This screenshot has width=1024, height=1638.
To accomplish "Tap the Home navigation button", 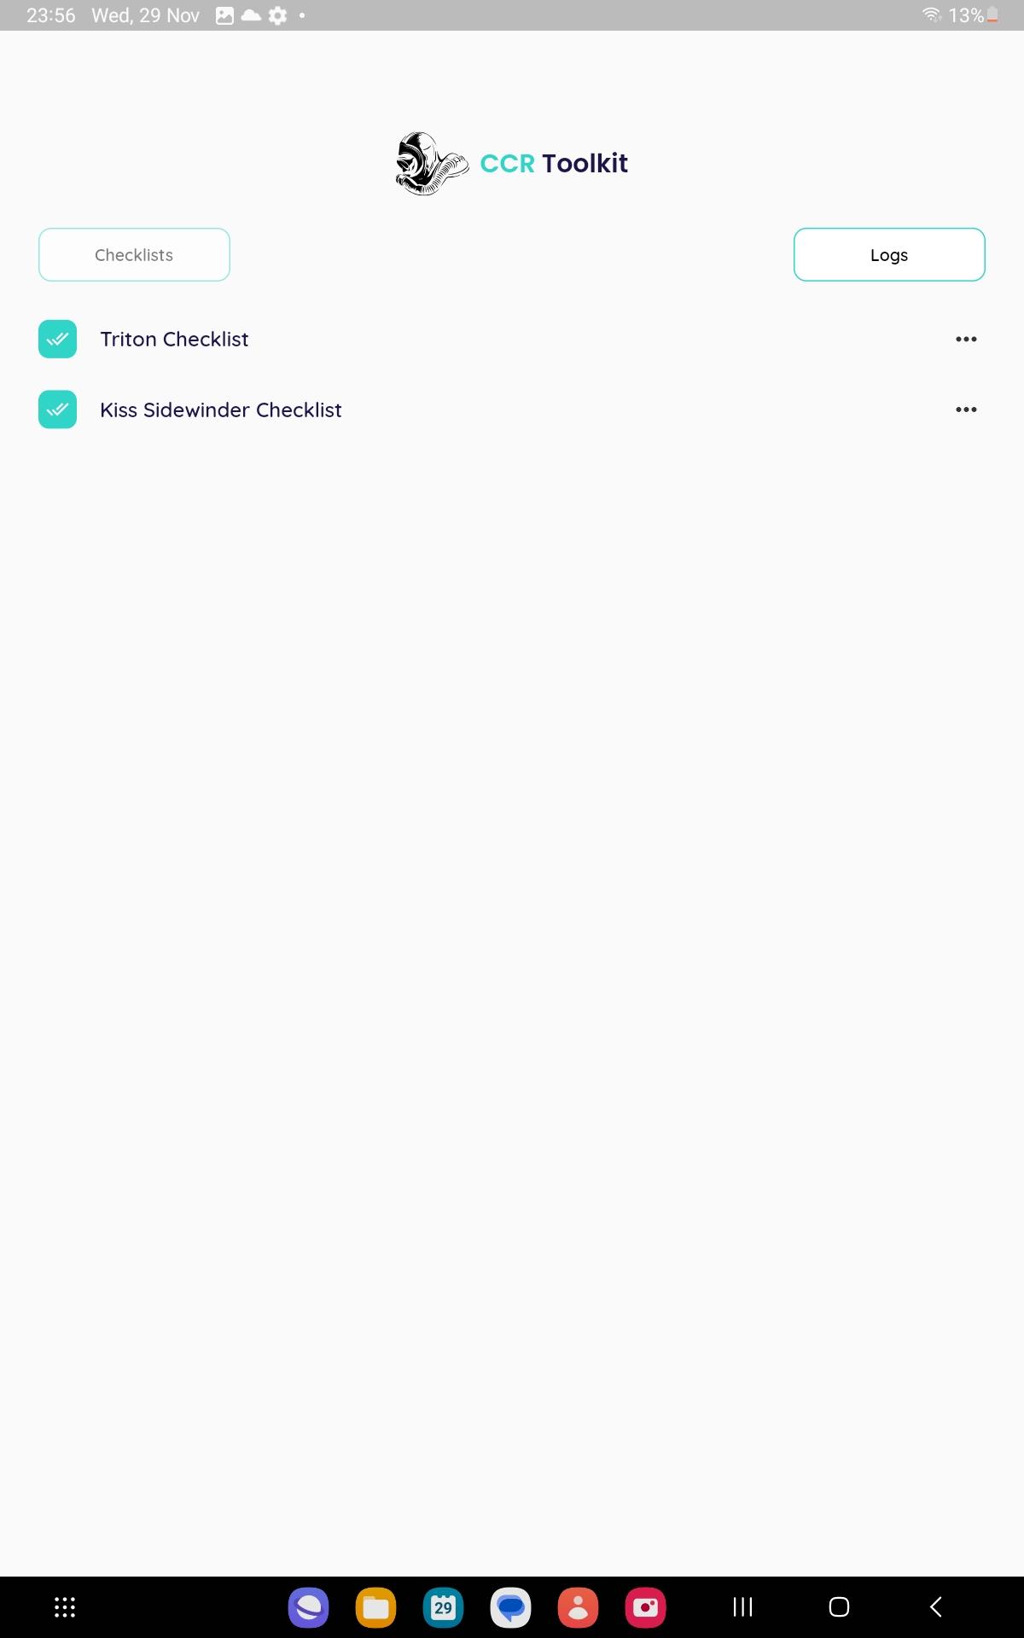I will pyautogui.click(x=840, y=1607).
